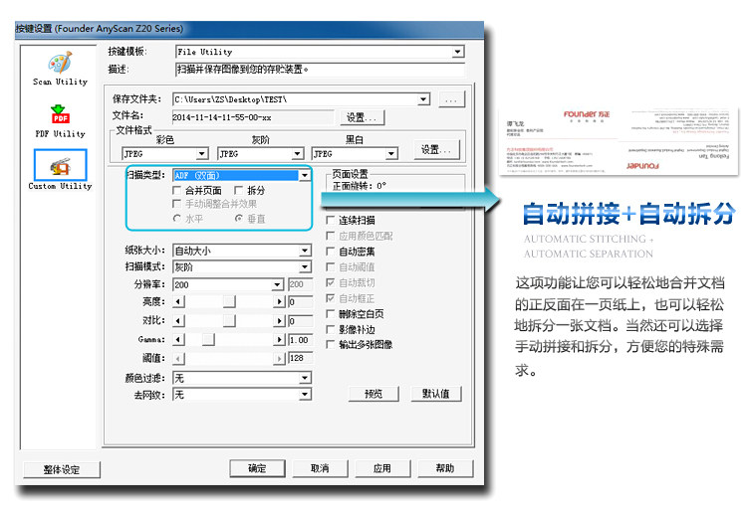The height and width of the screenshot is (516, 747).
Task: Click the 文件名 filename field
Action: [x=253, y=117]
